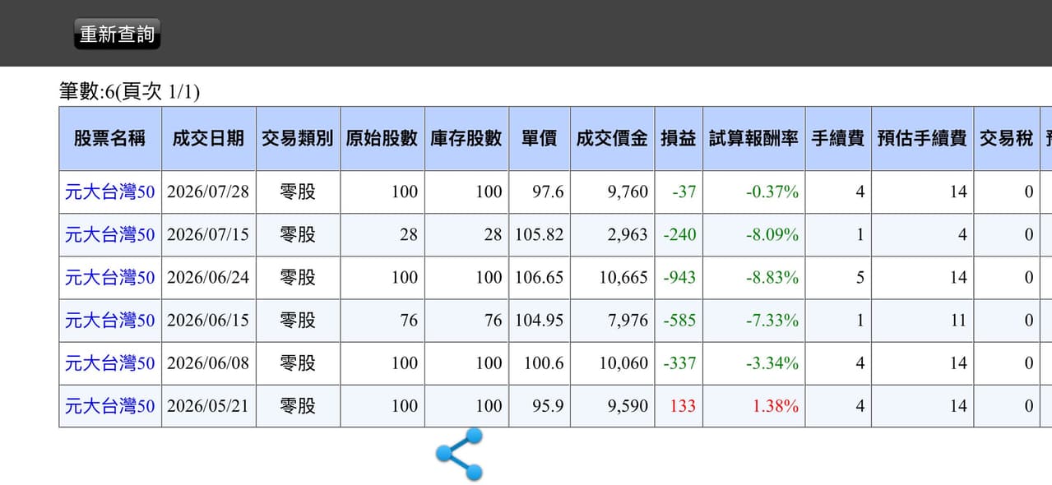Click the 成交價金 column header
This screenshot has height=485, width=1052.
[613, 139]
